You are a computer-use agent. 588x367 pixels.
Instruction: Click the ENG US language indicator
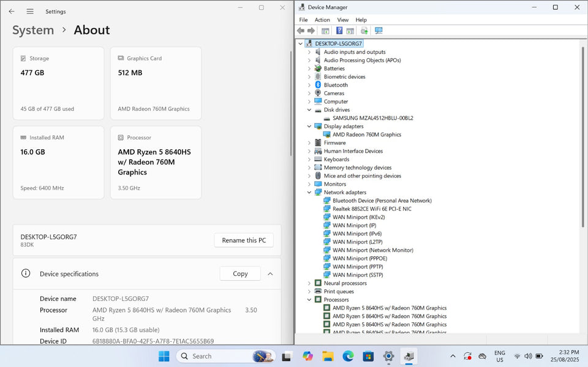tap(500, 356)
